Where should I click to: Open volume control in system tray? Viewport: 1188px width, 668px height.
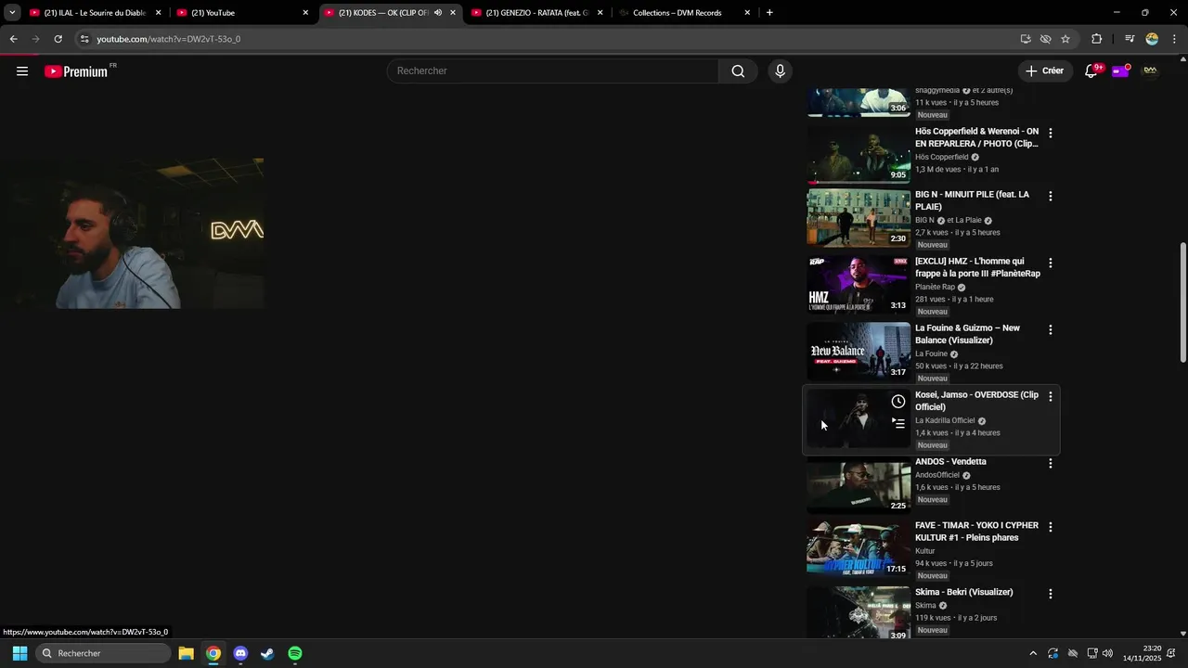pyautogui.click(x=1107, y=653)
